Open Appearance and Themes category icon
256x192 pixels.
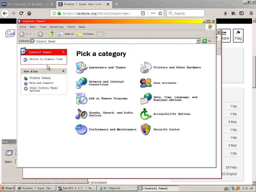click(x=81, y=67)
